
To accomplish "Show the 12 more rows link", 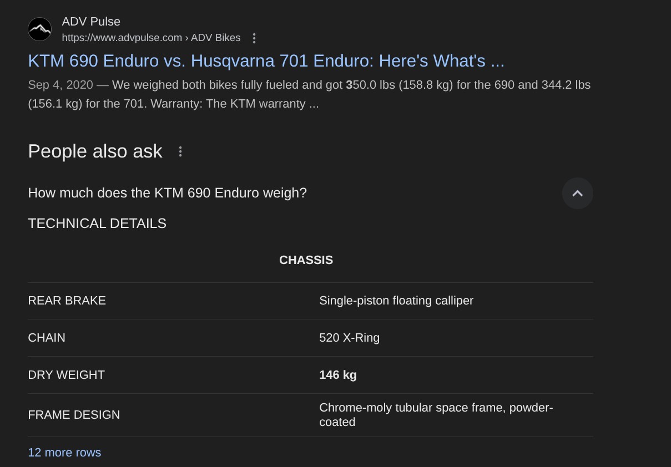I will click(64, 453).
